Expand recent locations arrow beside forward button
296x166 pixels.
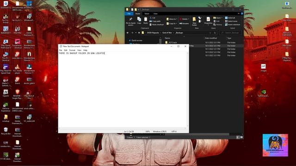[x=136, y=33]
